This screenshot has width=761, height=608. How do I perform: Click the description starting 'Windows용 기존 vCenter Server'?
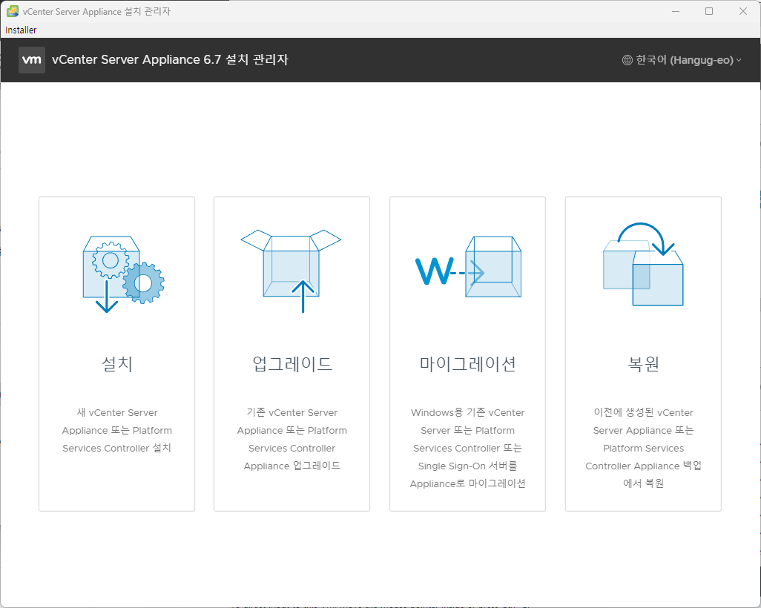pos(468,448)
